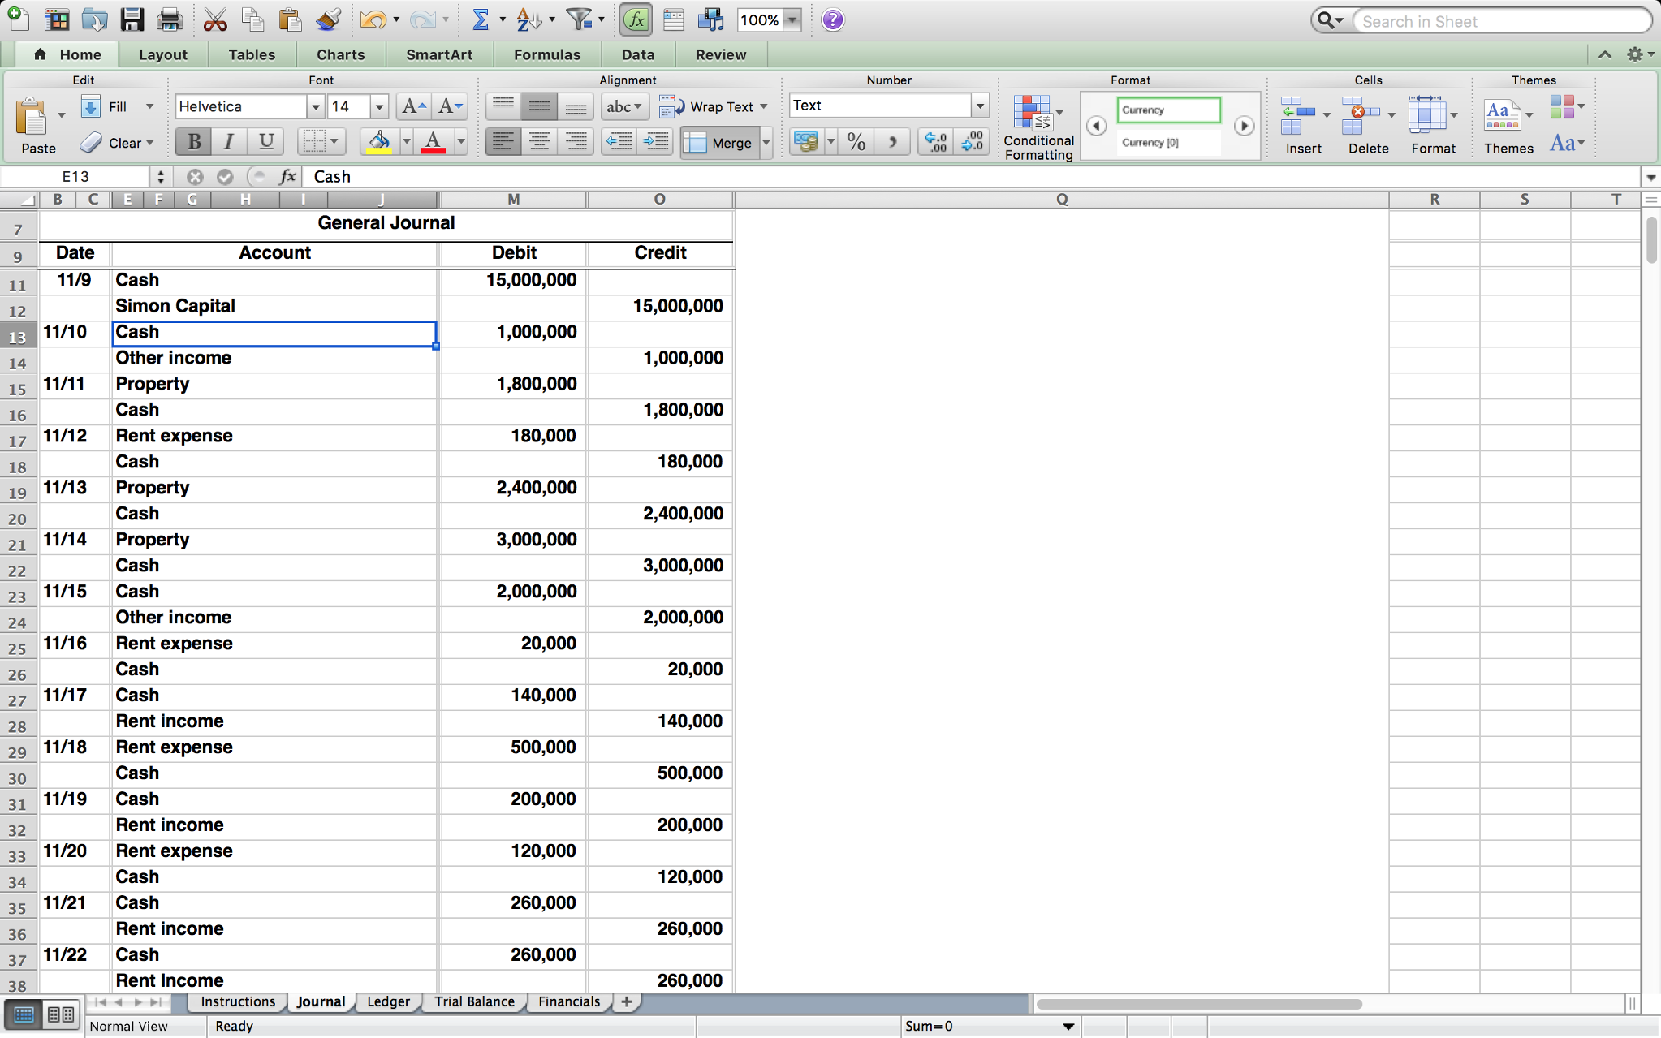The image size is (1661, 1038).
Task: Click the fill color paint bucket
Action: point(378,142)
